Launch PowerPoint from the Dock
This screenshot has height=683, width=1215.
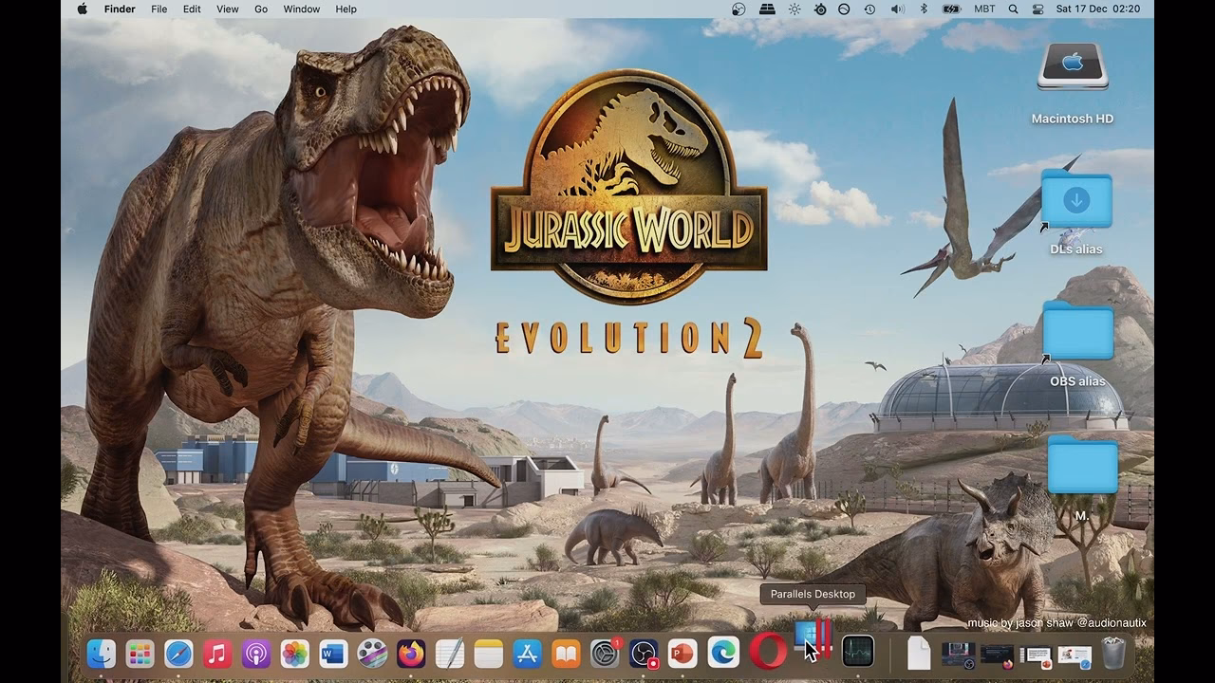682,653
